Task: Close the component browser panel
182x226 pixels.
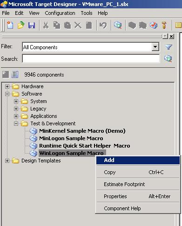Action: click(171, 36)
